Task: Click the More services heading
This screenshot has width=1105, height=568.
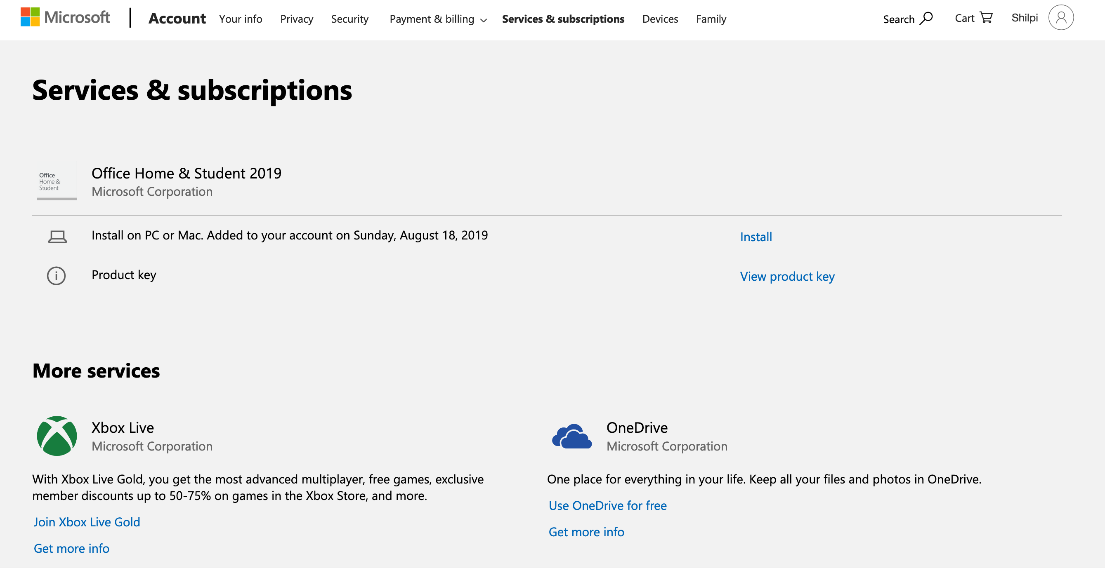Action: [96, 371]
